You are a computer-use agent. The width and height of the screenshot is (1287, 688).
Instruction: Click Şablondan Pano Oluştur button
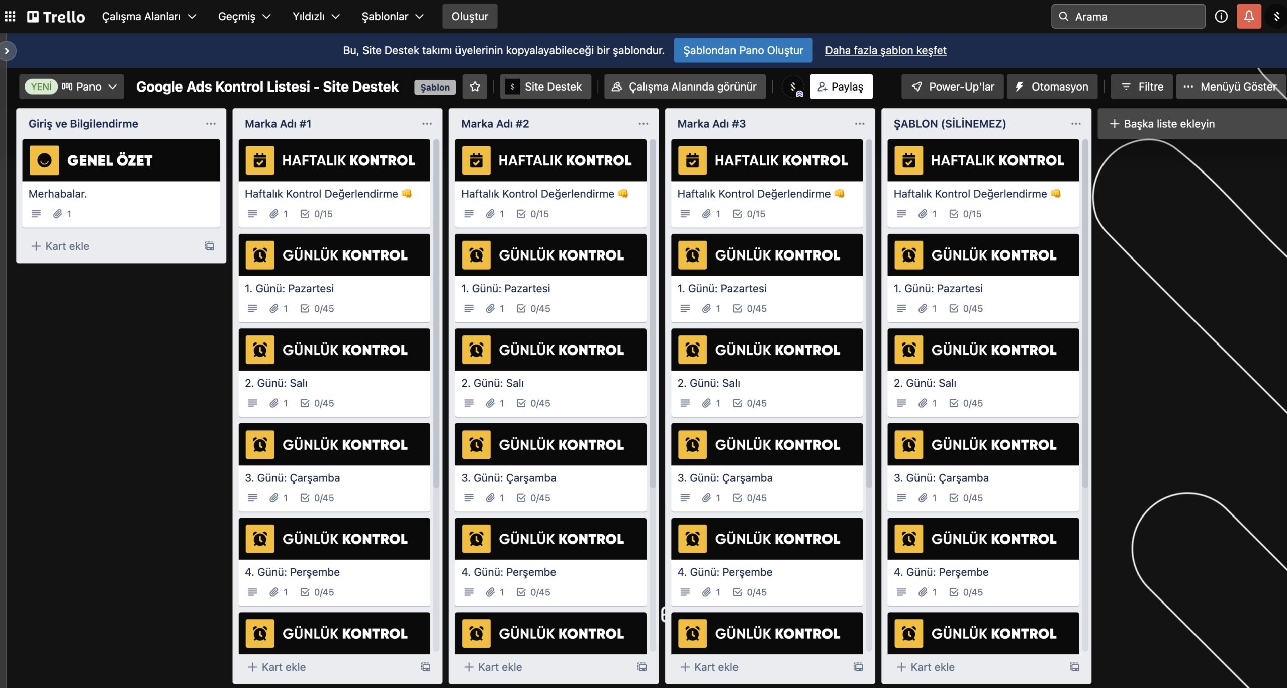pos(743,50)
